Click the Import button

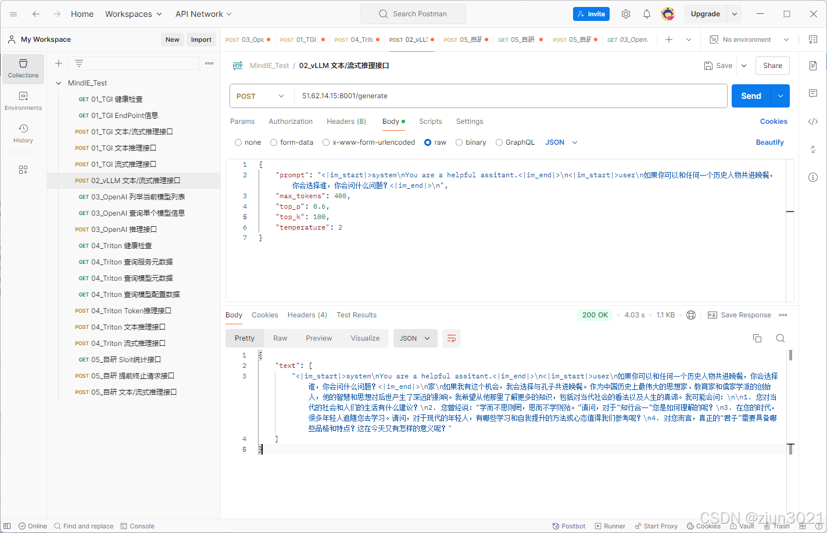pos(201,40)
